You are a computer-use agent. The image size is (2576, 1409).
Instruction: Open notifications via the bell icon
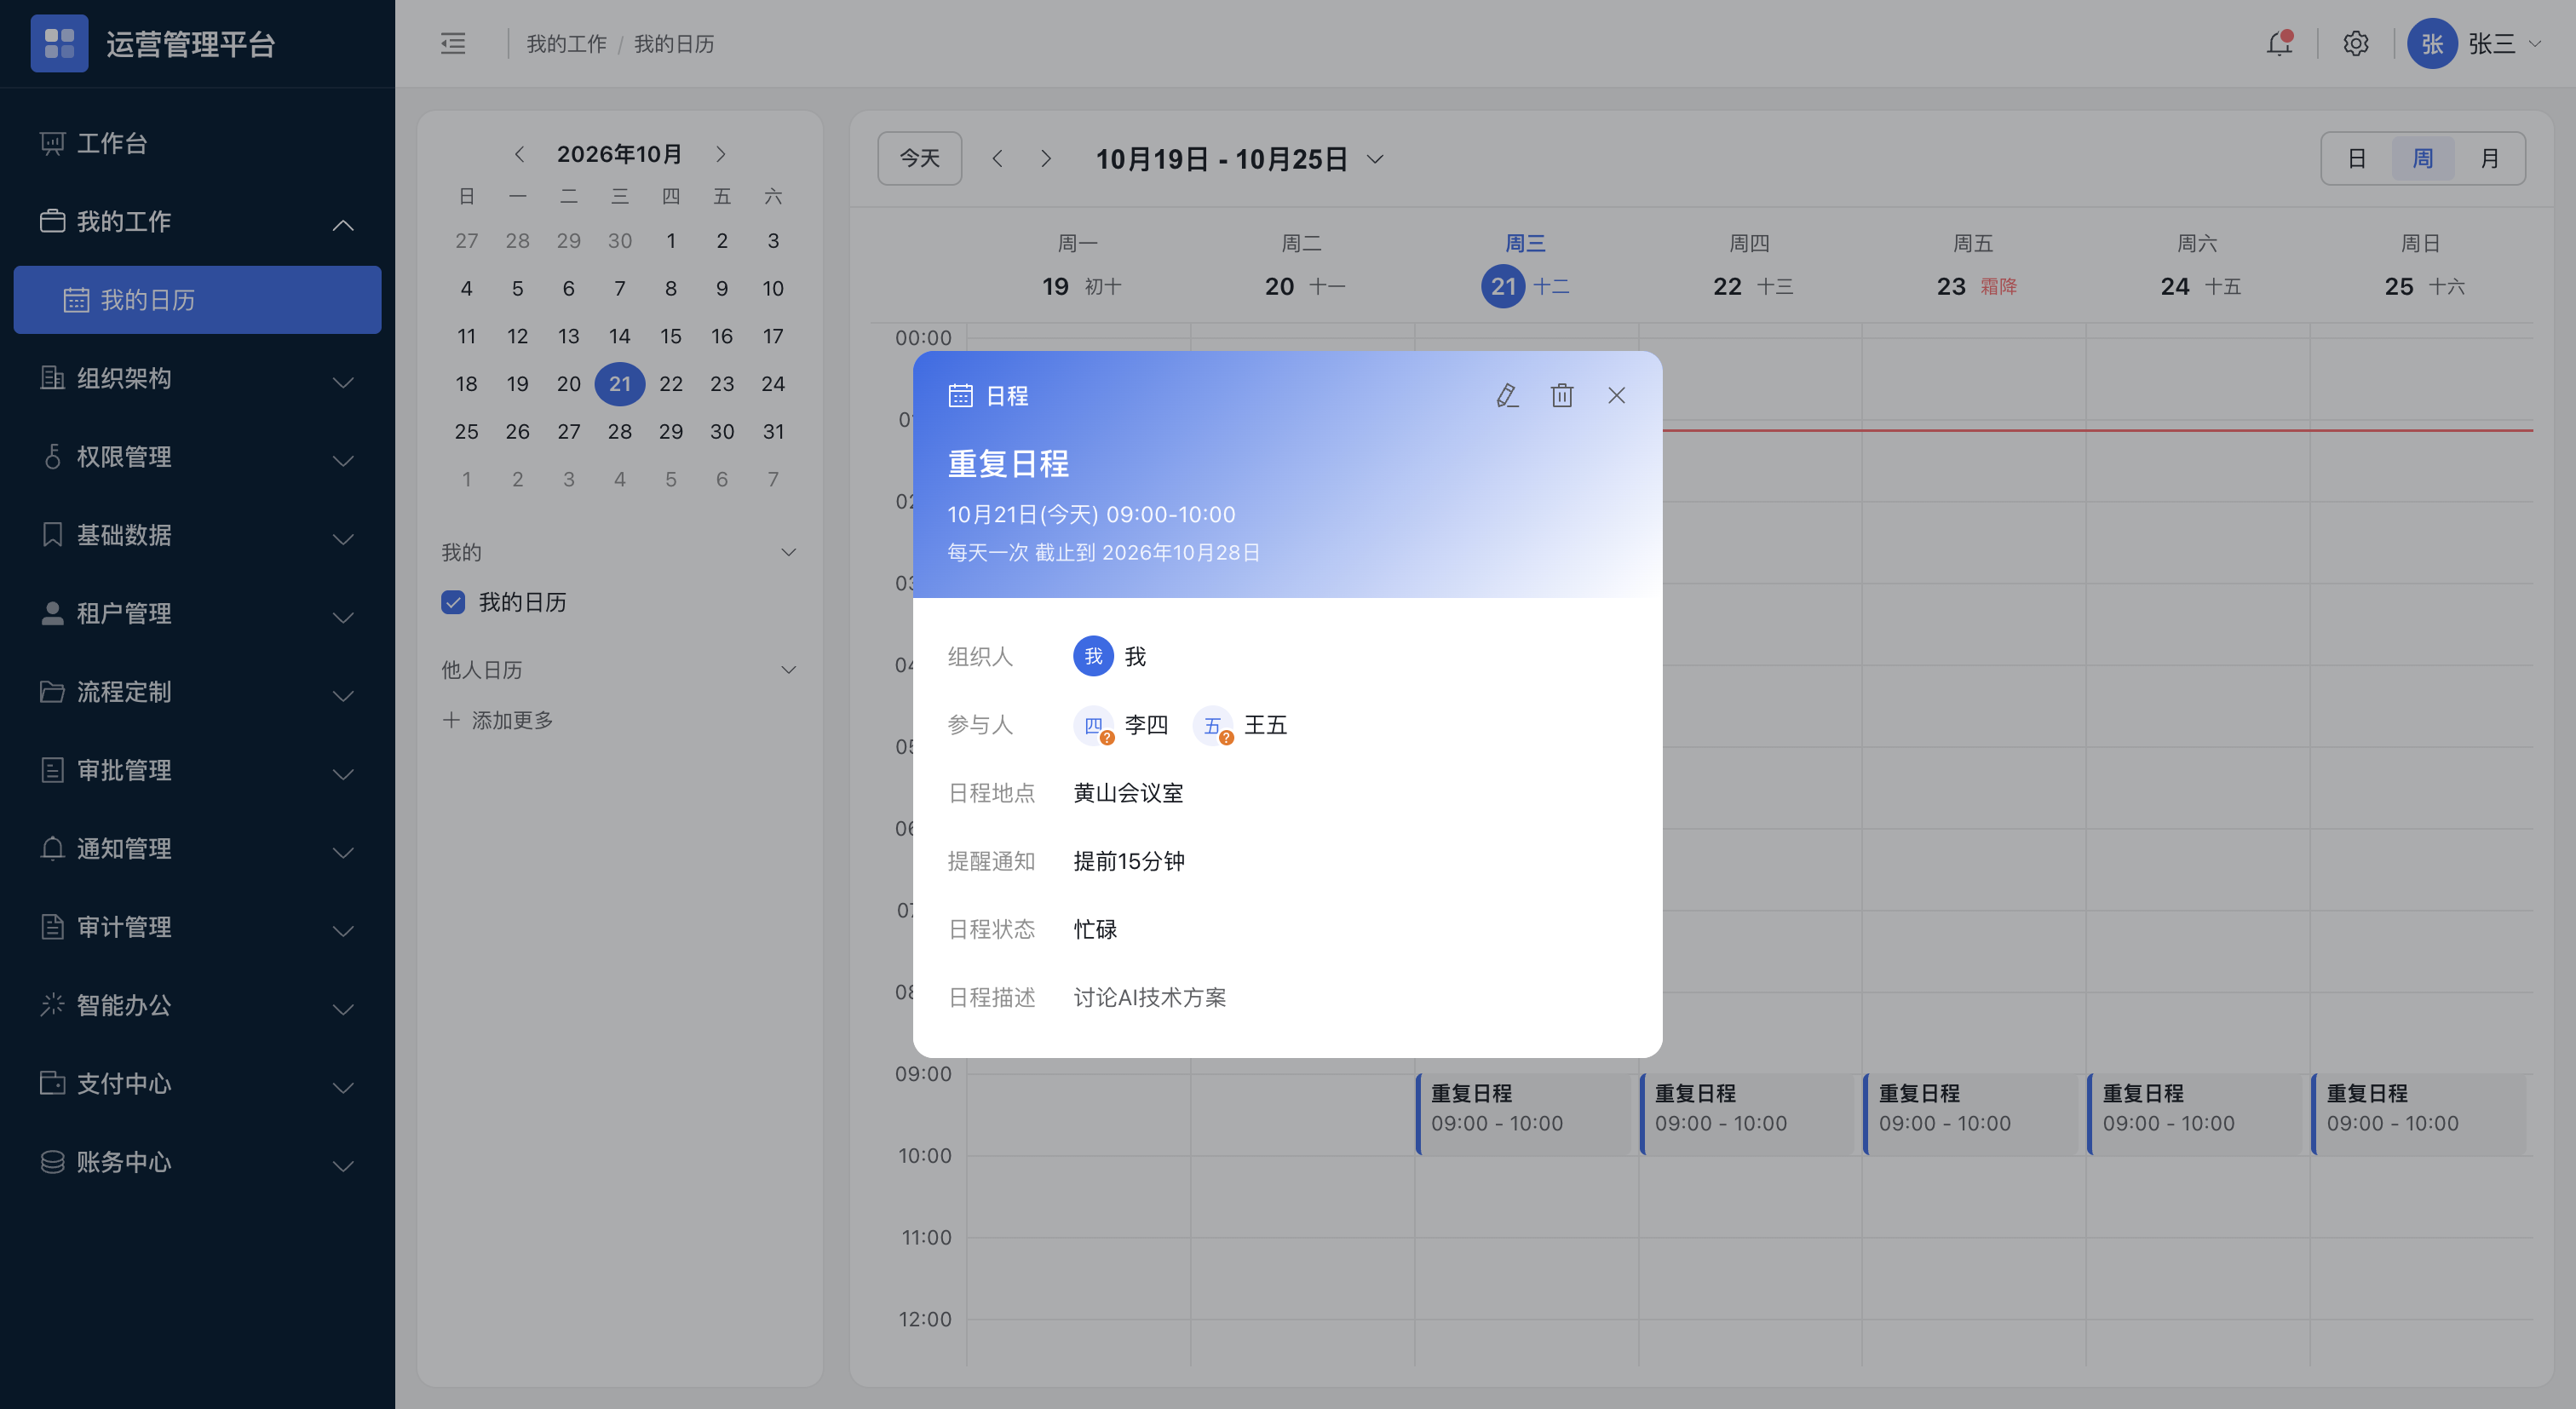click(x=2279, y=44)
